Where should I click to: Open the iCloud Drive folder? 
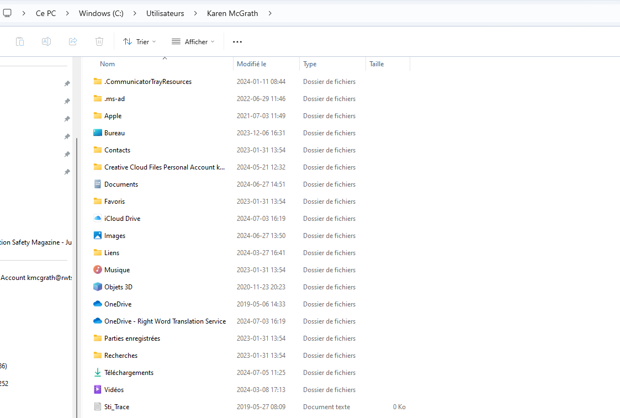121,218
